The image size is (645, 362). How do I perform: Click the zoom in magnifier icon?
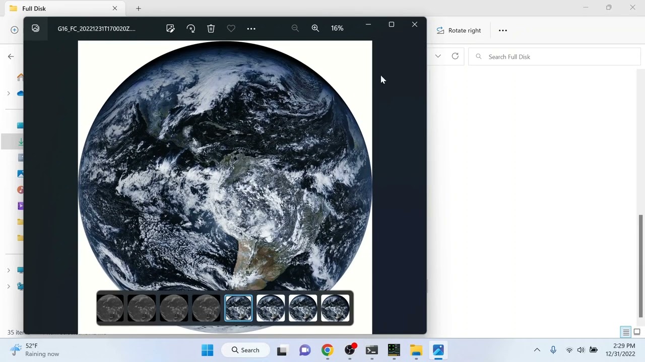pos(315,28)
